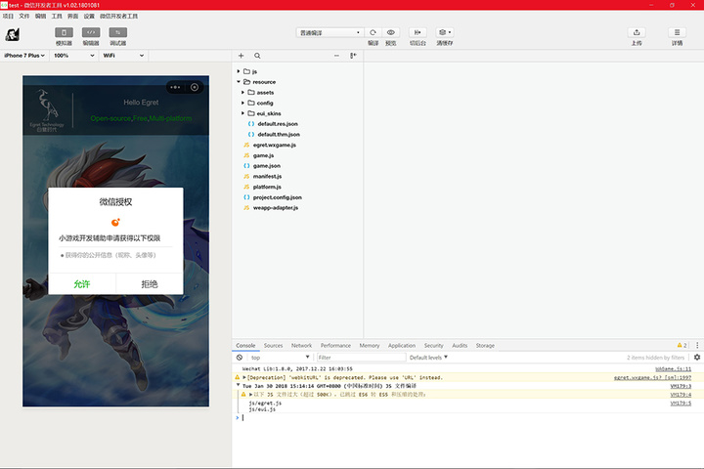Open the 设置 menu
This screenshot has width=704, height=469.
pos(89,17)
